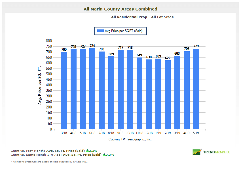
Task: Click the 4/19 label on the x-axis
Action: click(187, 132)
